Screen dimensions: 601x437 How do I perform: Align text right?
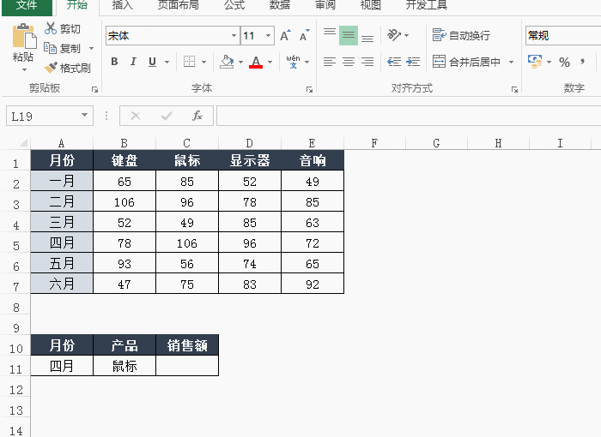(x=367, y=62)
